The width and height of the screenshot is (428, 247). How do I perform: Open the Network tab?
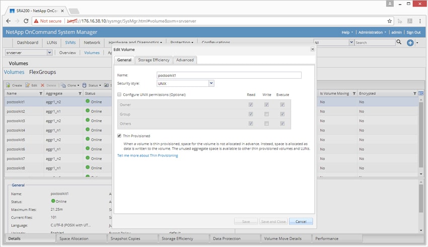coord(92,43)
